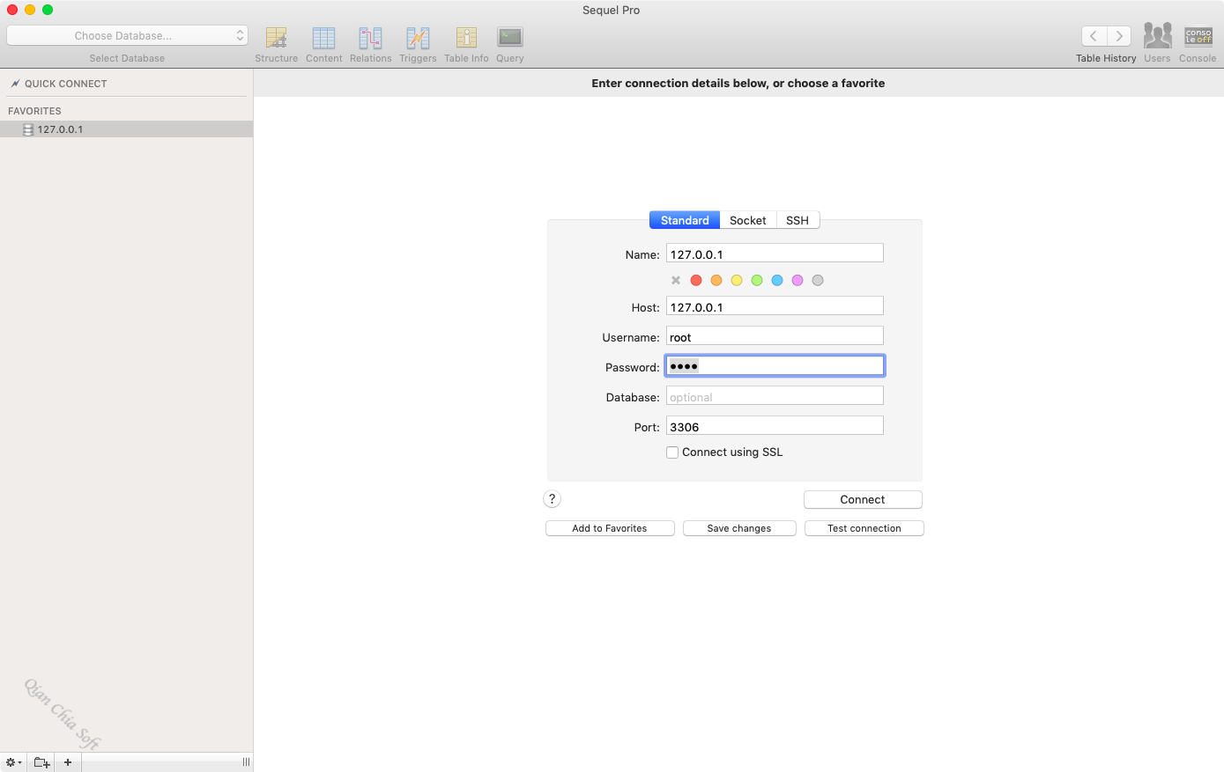
Task: Enable Connect using SSL checkbox
Action: point(672,452)
